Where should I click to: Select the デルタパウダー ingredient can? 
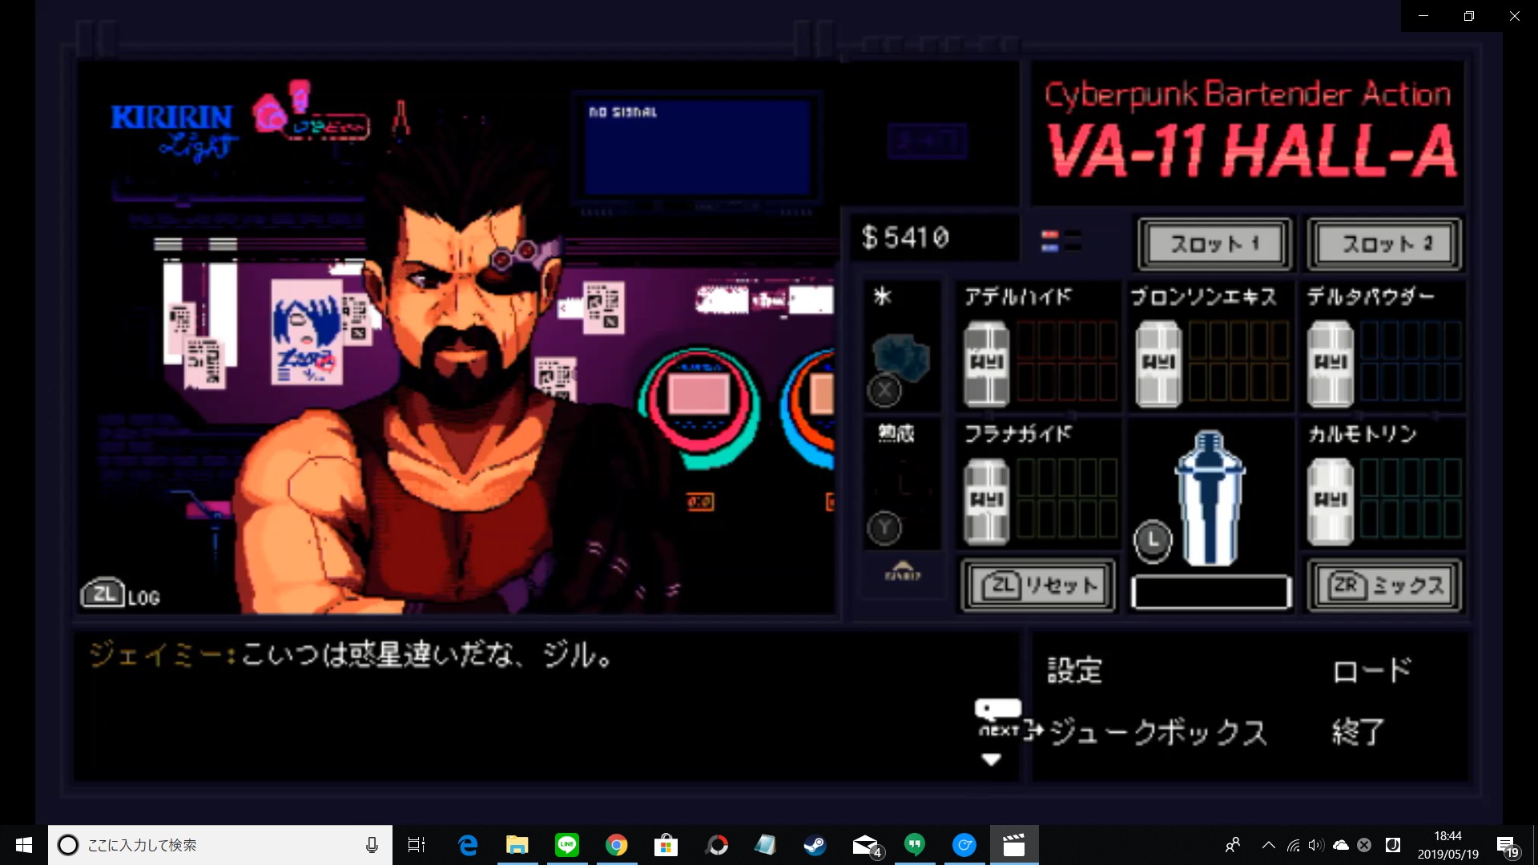click(x=1331, y=364)
